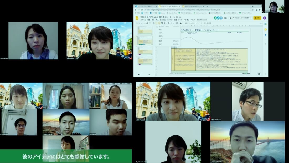Expand the zoom dropdown arrow in toolbar
Screen dimensions: 289x163
point(156,23)
